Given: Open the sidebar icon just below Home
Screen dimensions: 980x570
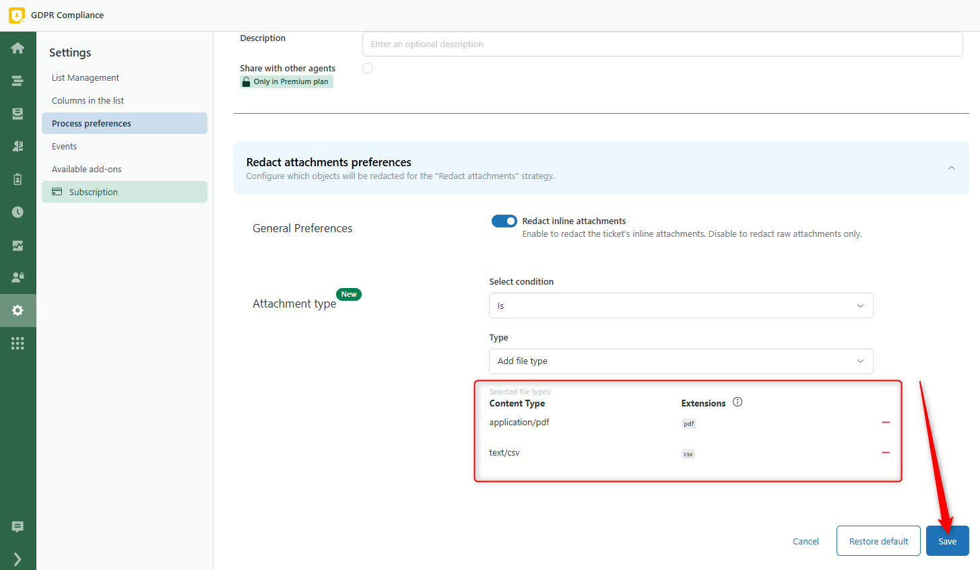Looking at the screenshot, I should click(x=18, y=81).
